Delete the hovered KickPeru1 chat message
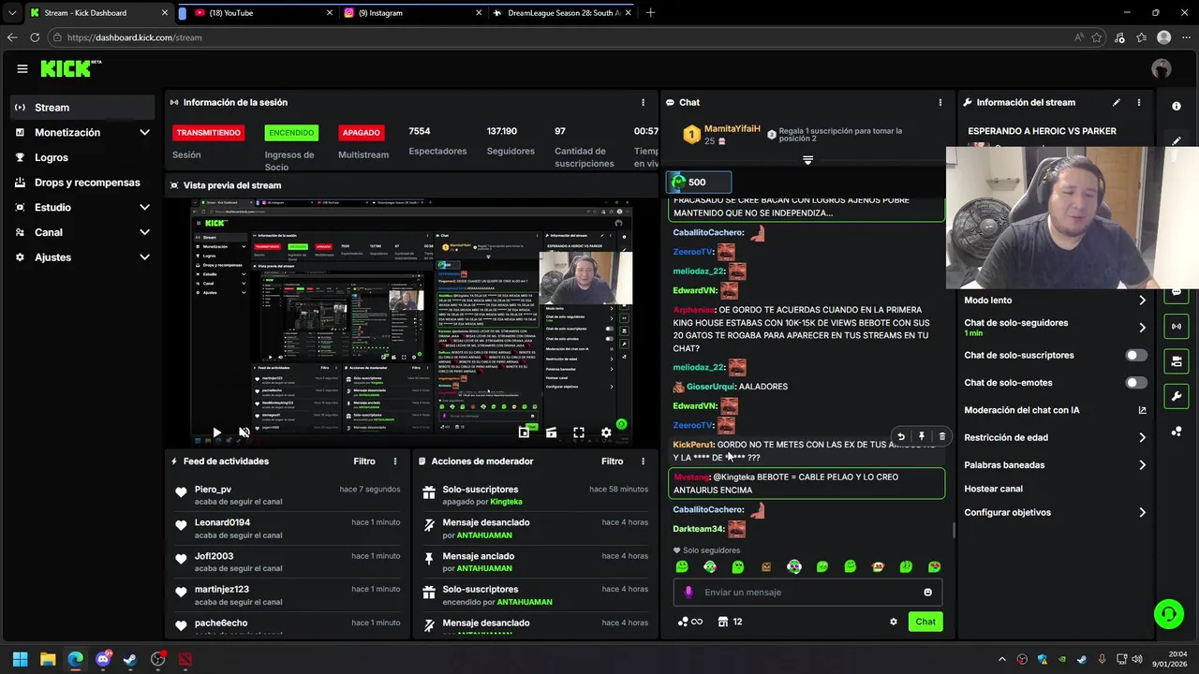The width and height of the screenshot is (1199, 674). coord(942,436)
